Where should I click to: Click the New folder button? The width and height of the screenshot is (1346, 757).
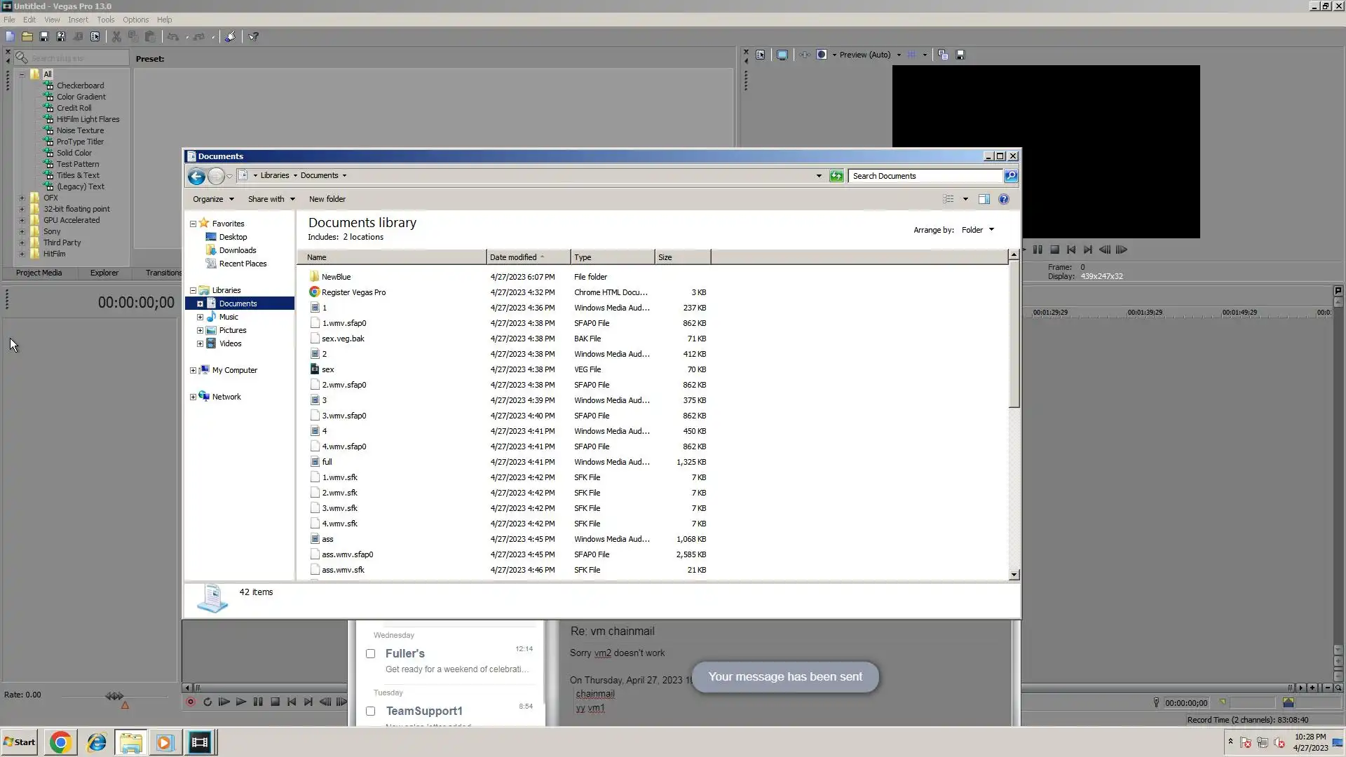pyautogui.click(x=327, y=199)
